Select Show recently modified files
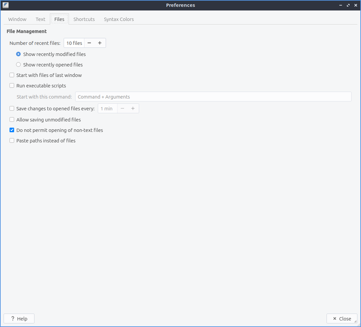361x327 pixels. 18,54
